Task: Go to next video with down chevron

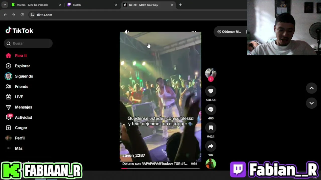Action: [311, 103]
